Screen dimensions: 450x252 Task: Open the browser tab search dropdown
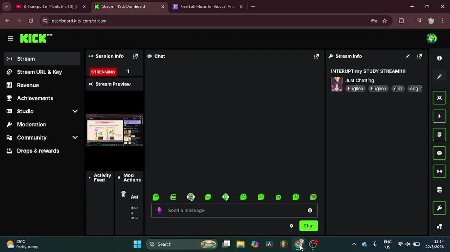pos(6,6)
